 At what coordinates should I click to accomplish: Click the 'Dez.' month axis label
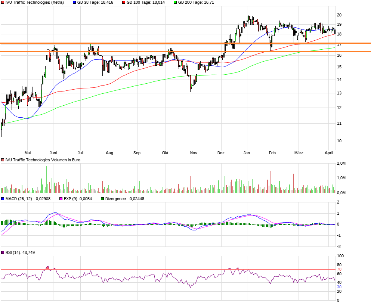[222, 153]
